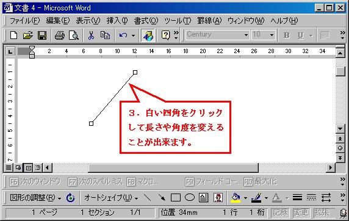The image size is (349, 221).
Task: Open the fill color dropdown arrow
Action: [x=245, y=198]
